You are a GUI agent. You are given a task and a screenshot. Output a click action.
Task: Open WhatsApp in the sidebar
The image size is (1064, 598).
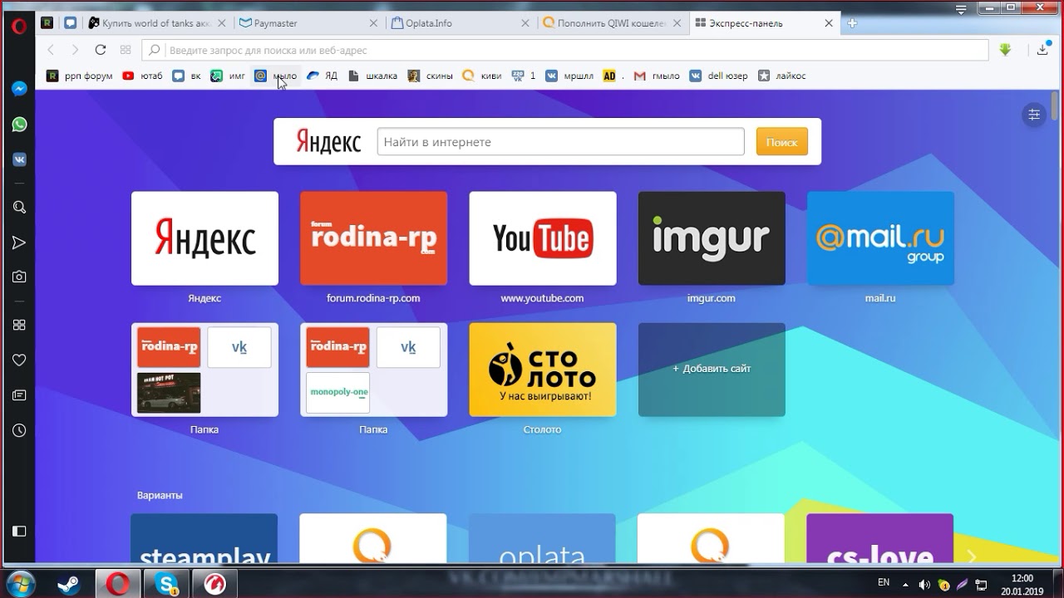19,125
